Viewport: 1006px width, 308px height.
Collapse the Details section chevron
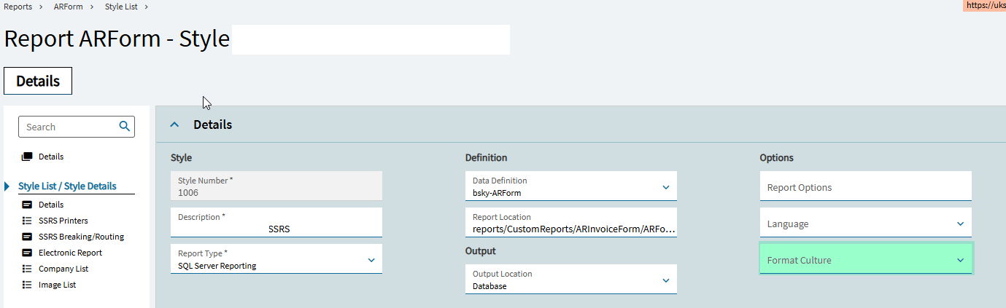[174, 125]
